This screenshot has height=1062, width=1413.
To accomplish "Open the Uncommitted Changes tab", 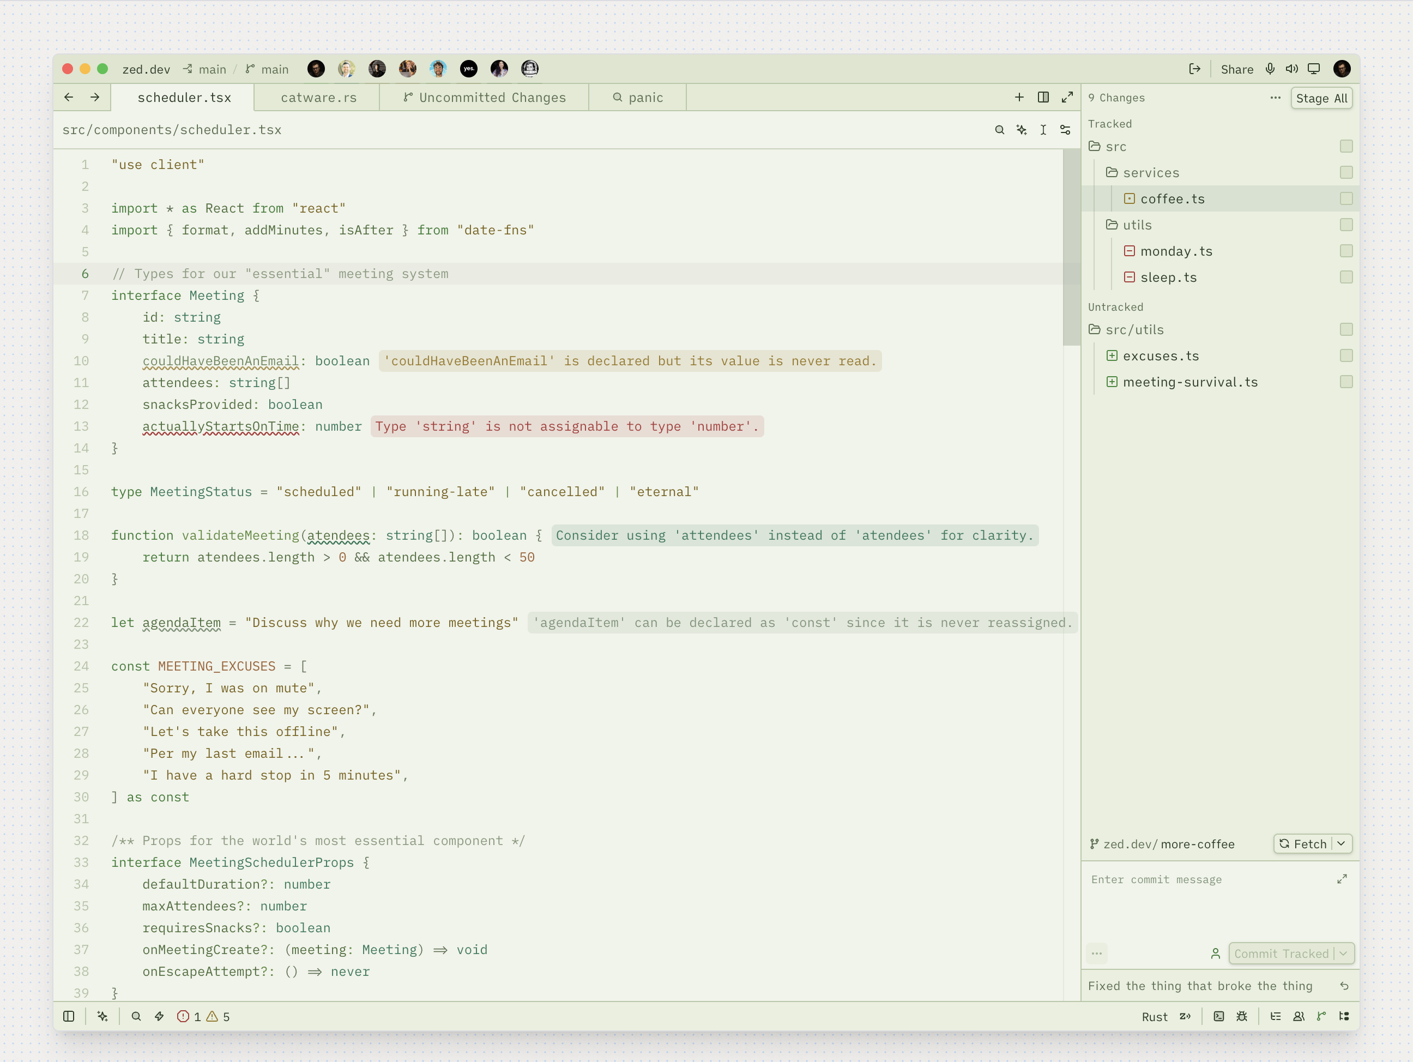I will click(484, 97).
